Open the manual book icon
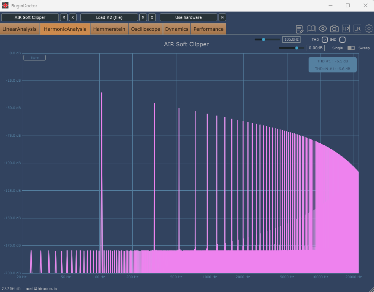This screenshot has height=292, width=374. pos(311,29)
